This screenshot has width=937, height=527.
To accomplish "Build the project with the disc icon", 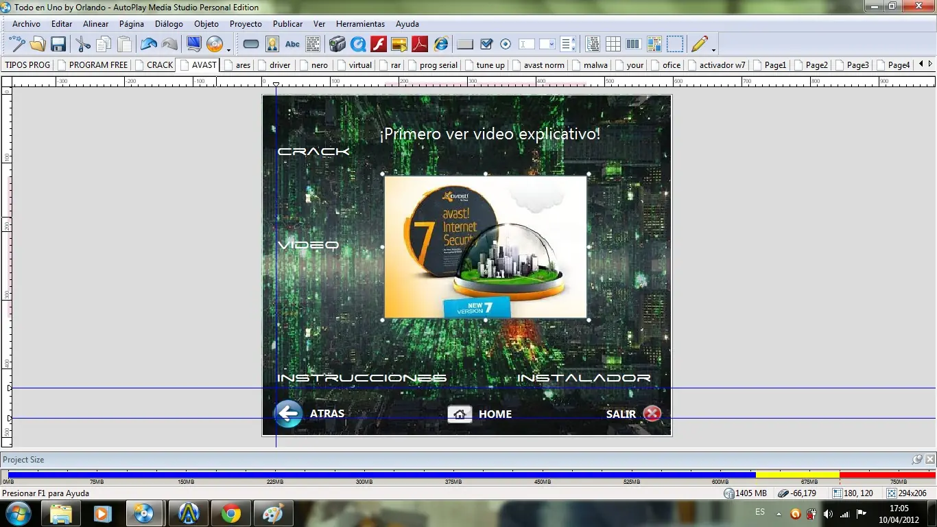I will [x=215, y=45].
